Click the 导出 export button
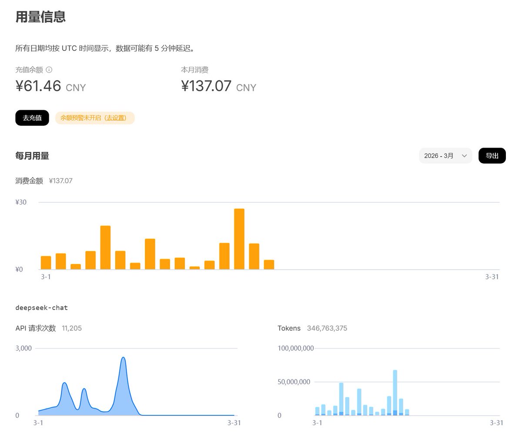Image resolution: width=522 pixels, height=436 pixels. click(492, 156)
